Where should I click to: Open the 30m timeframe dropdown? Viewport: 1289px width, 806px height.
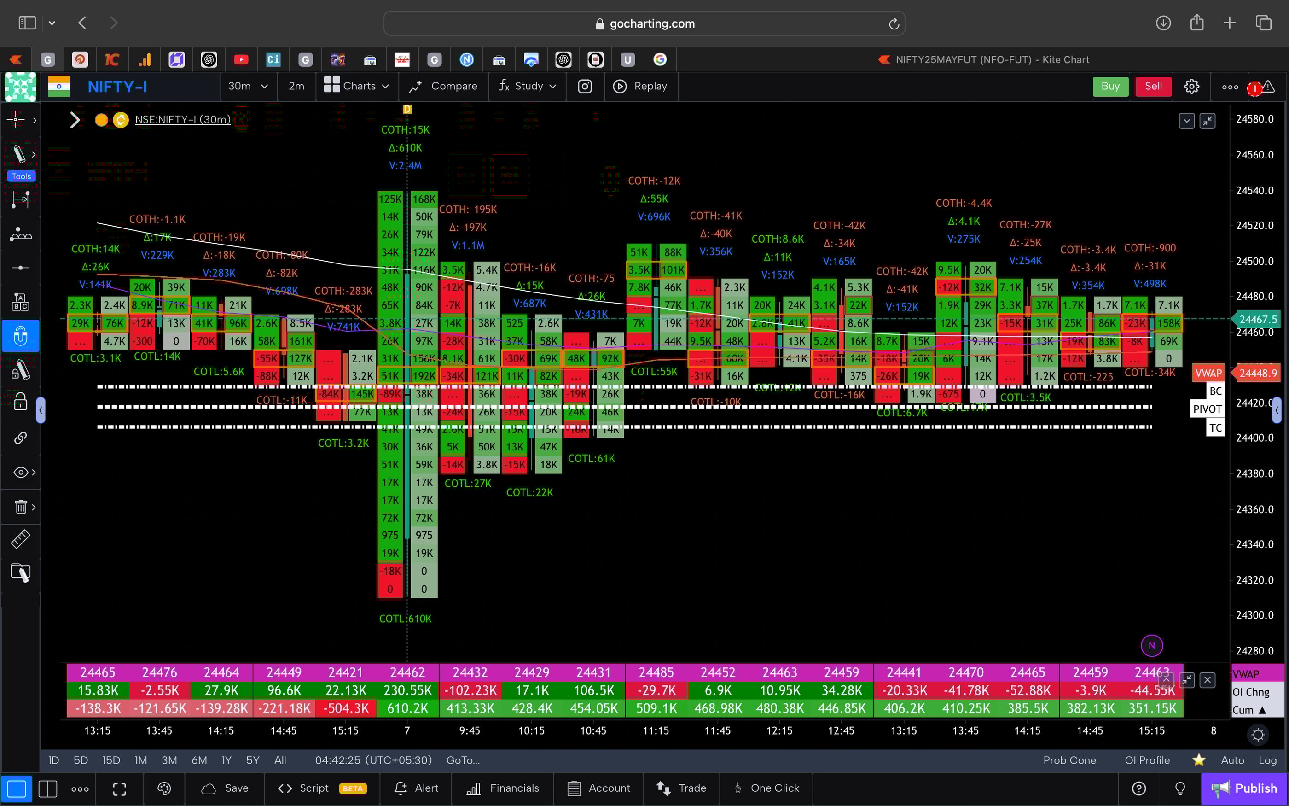[248, 87]
